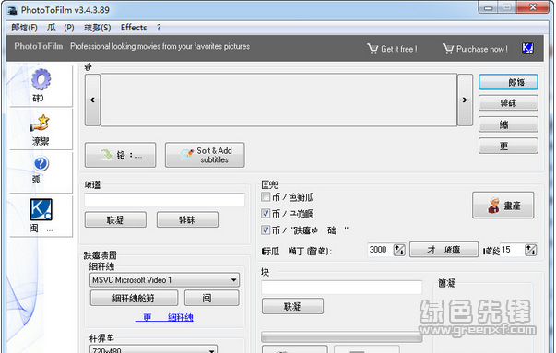The image size is (556, 353).
Task: Click the blue gear icon in sidebar
Action: pos(41,79)
